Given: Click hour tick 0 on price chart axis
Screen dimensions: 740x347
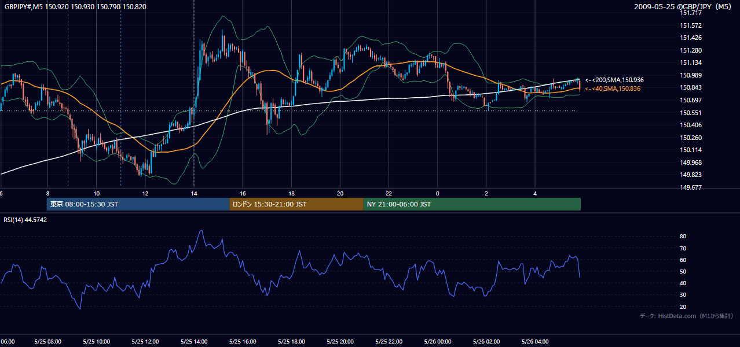Looking at the screenshot, I should click(x=437, y=193).
